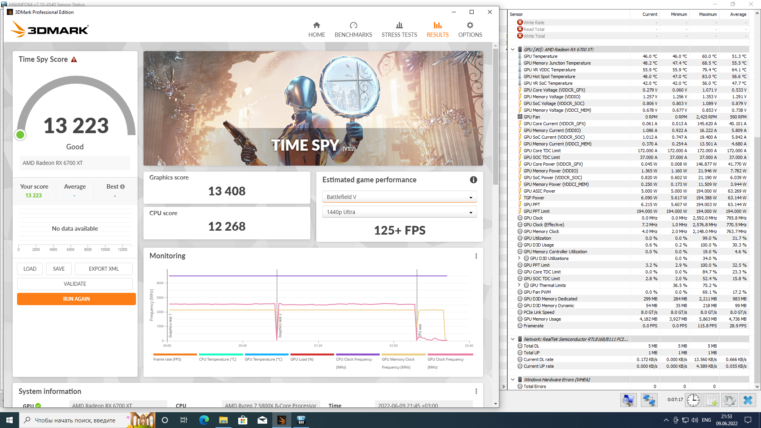Screen dimensions: 761x428
Task: Open the 1440p Ultra resolution dropdown
Action: point(399,212)
